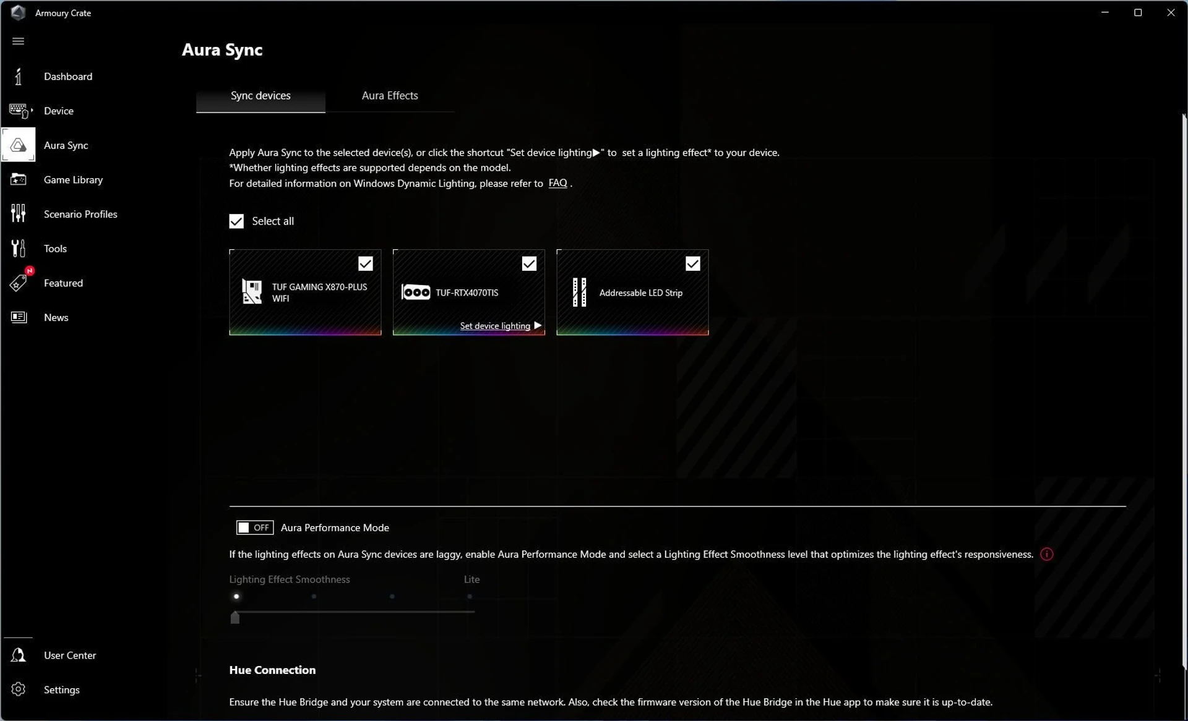This screenshot has height=721, width=1188.
Task: Go to Game Library in sidebar
Action: (73, 180)
